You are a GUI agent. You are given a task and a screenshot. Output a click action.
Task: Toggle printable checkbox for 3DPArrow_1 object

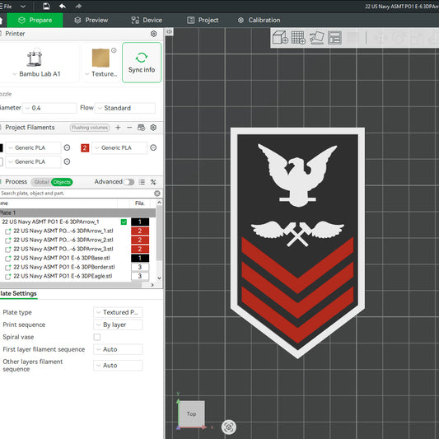point(124,222)
